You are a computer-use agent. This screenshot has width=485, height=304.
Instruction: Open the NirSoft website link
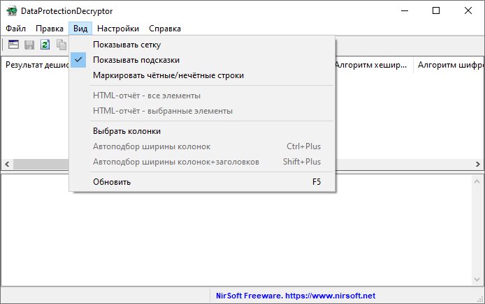pos(296,296)
